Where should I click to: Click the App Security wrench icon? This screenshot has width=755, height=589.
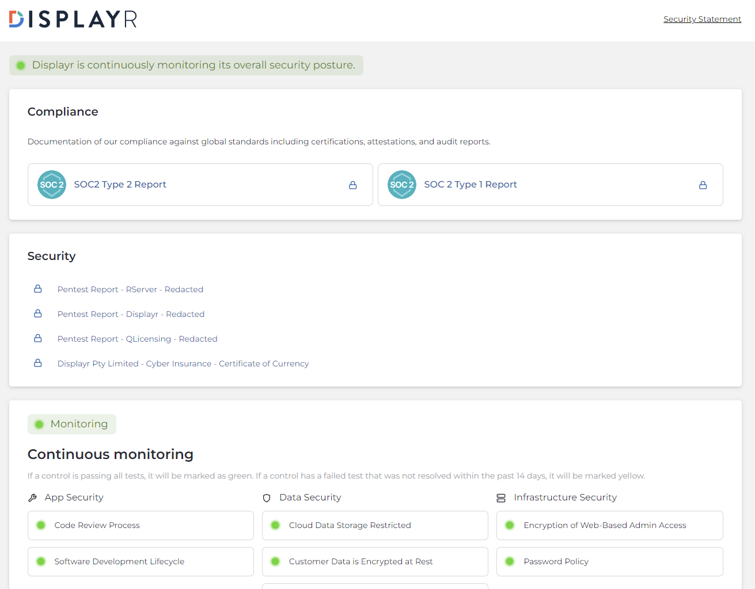click(x=33, y=497)
